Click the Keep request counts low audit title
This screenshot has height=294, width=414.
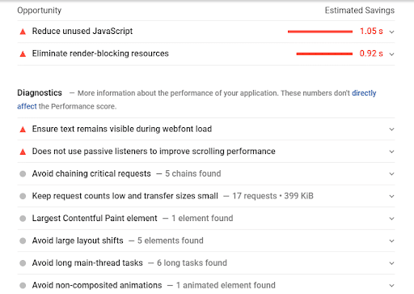pyautogui.click(x=125, y=196)
